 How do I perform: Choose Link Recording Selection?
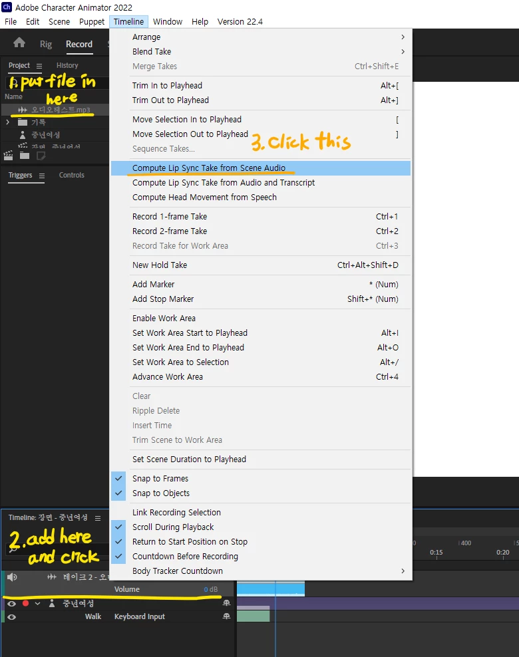[x=261, y=513]
